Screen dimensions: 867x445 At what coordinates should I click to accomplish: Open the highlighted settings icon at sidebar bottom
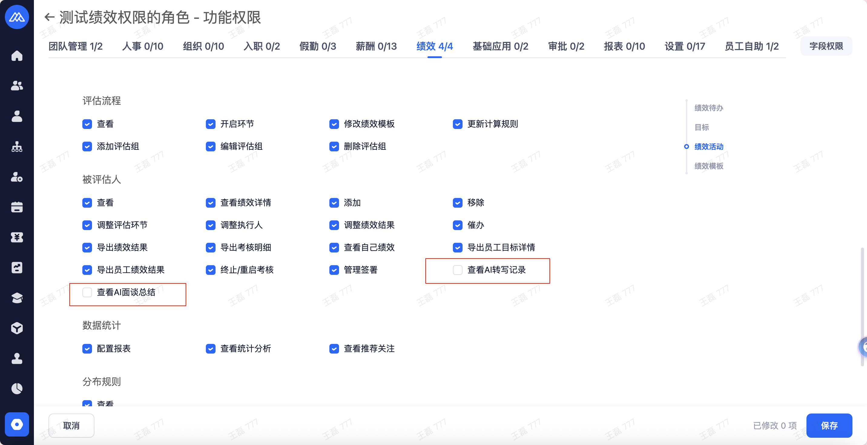17,424
